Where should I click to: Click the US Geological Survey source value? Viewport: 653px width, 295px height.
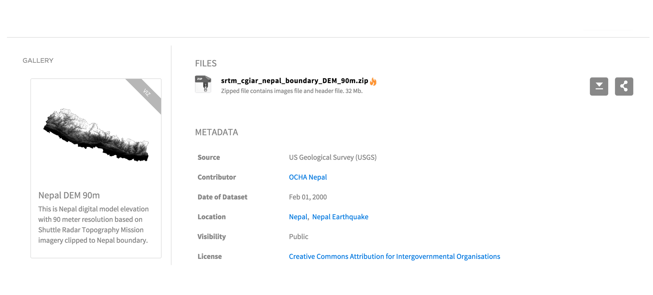click(x=333, y=158)
